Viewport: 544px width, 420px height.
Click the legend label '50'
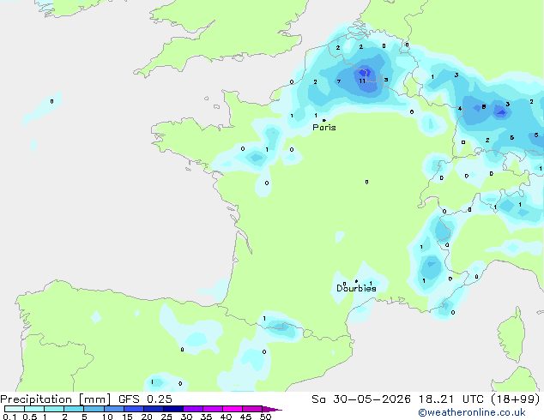(265, 417)
